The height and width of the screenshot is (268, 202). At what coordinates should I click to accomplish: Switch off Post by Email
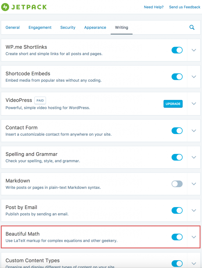tap(177, 210)
